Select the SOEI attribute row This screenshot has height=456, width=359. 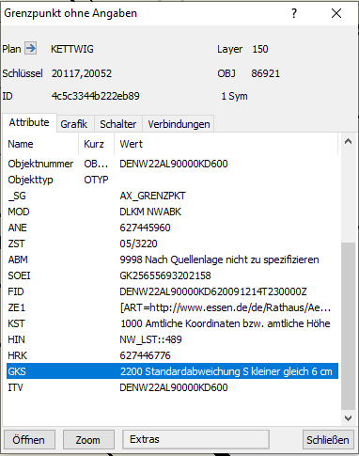(x=172, y=275)
